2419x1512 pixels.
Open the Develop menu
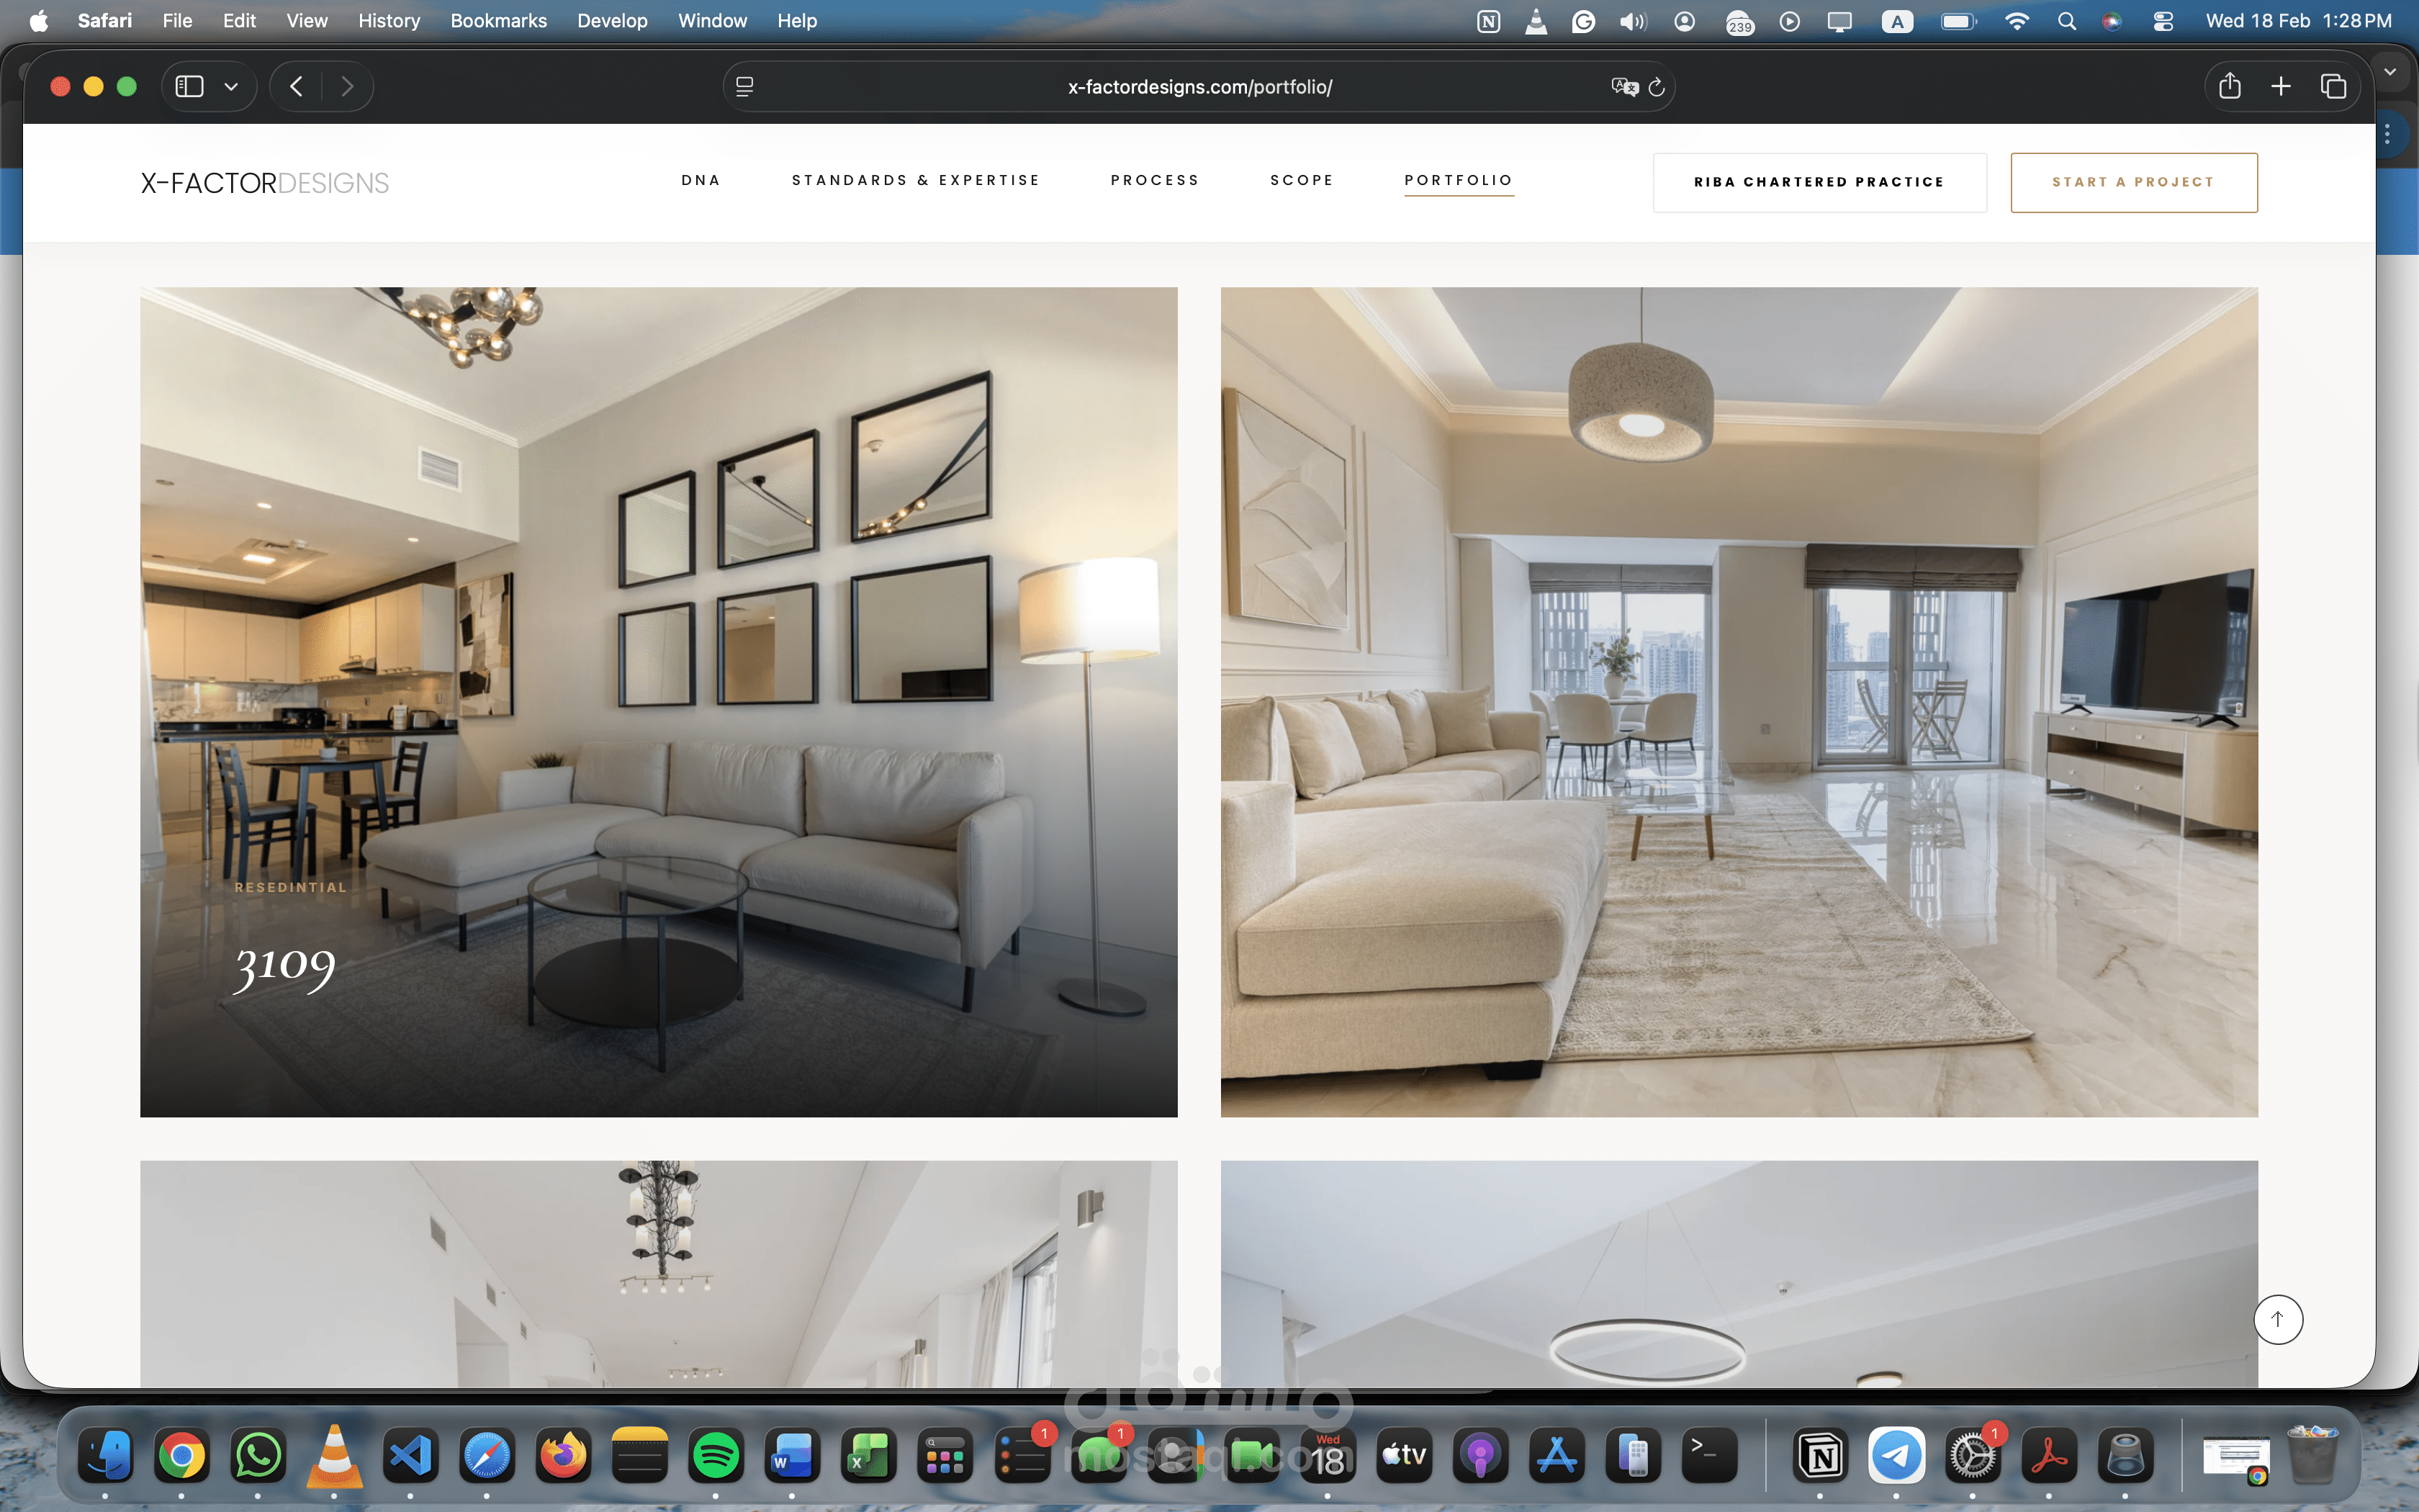coord(612,21)
